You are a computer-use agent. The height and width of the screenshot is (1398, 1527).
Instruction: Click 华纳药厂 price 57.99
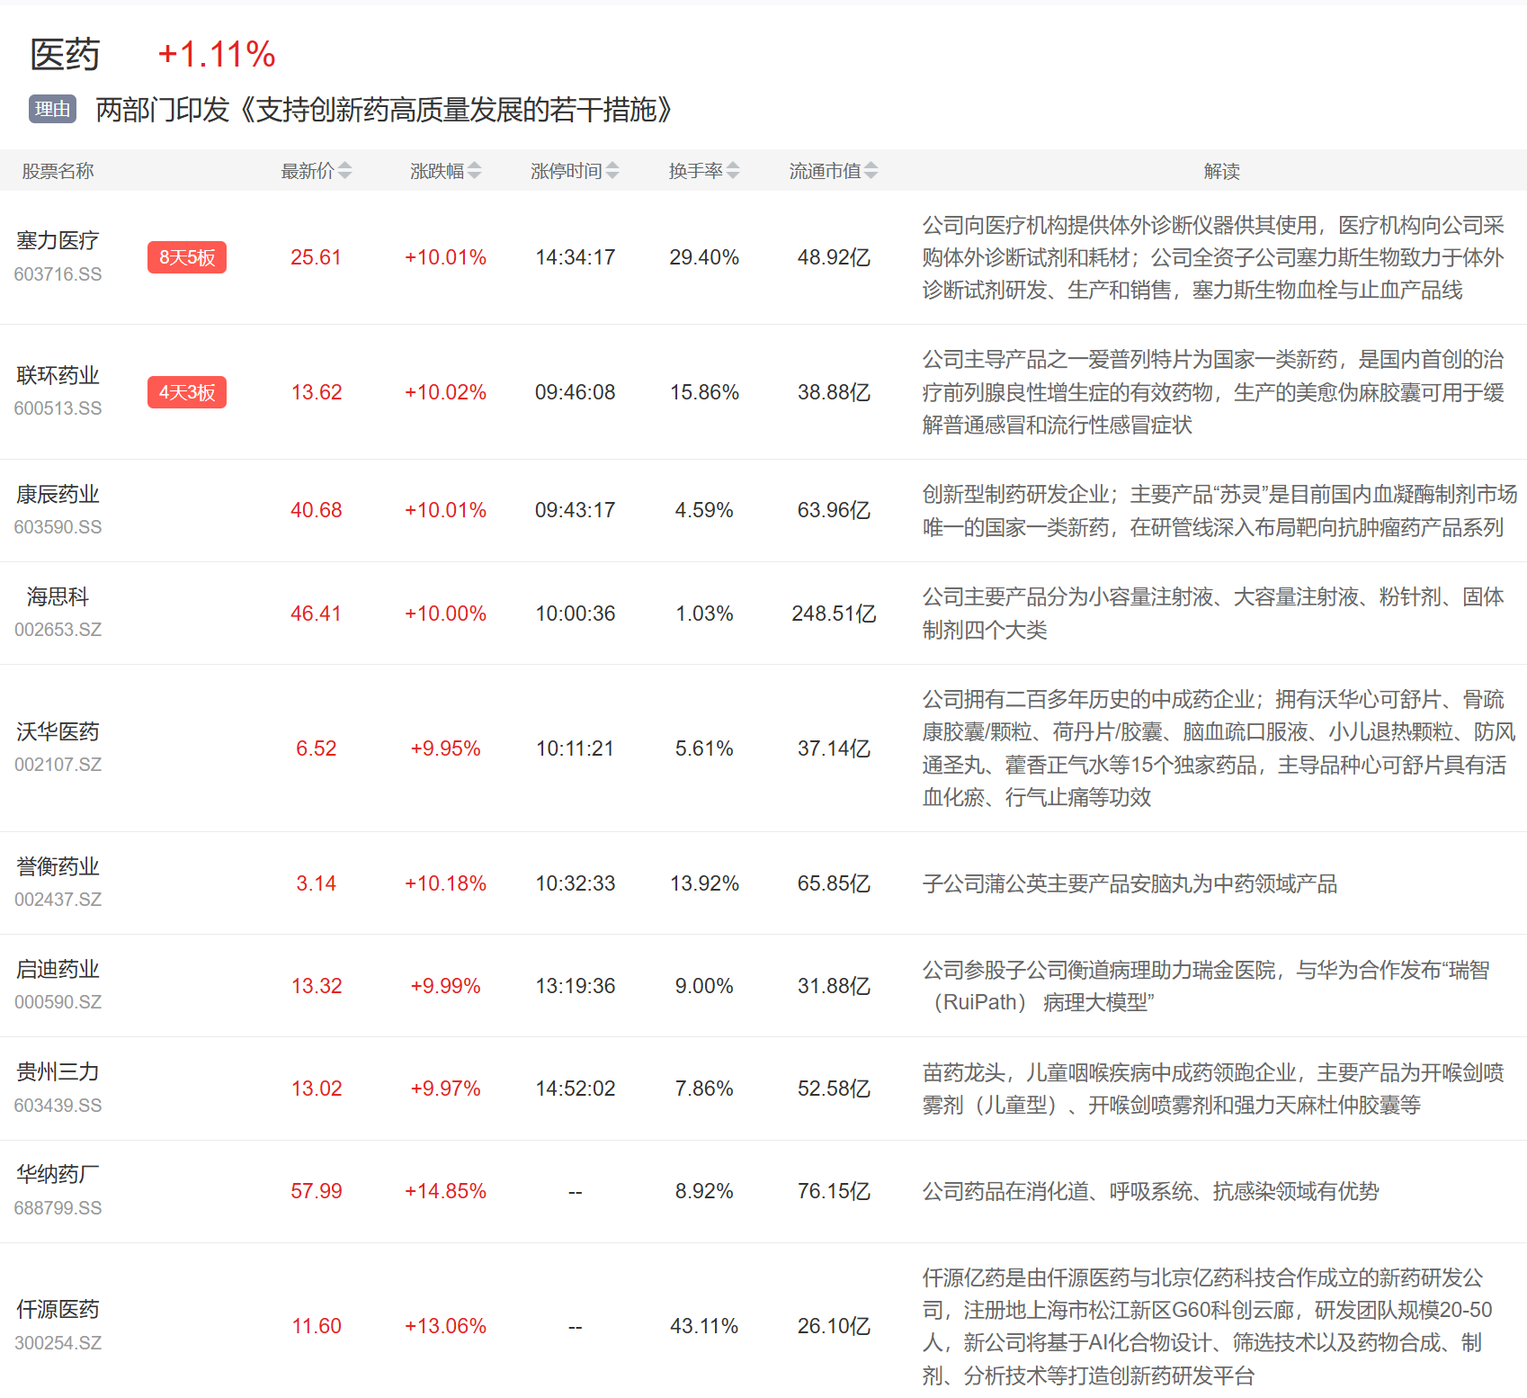tap(316, 1191)
